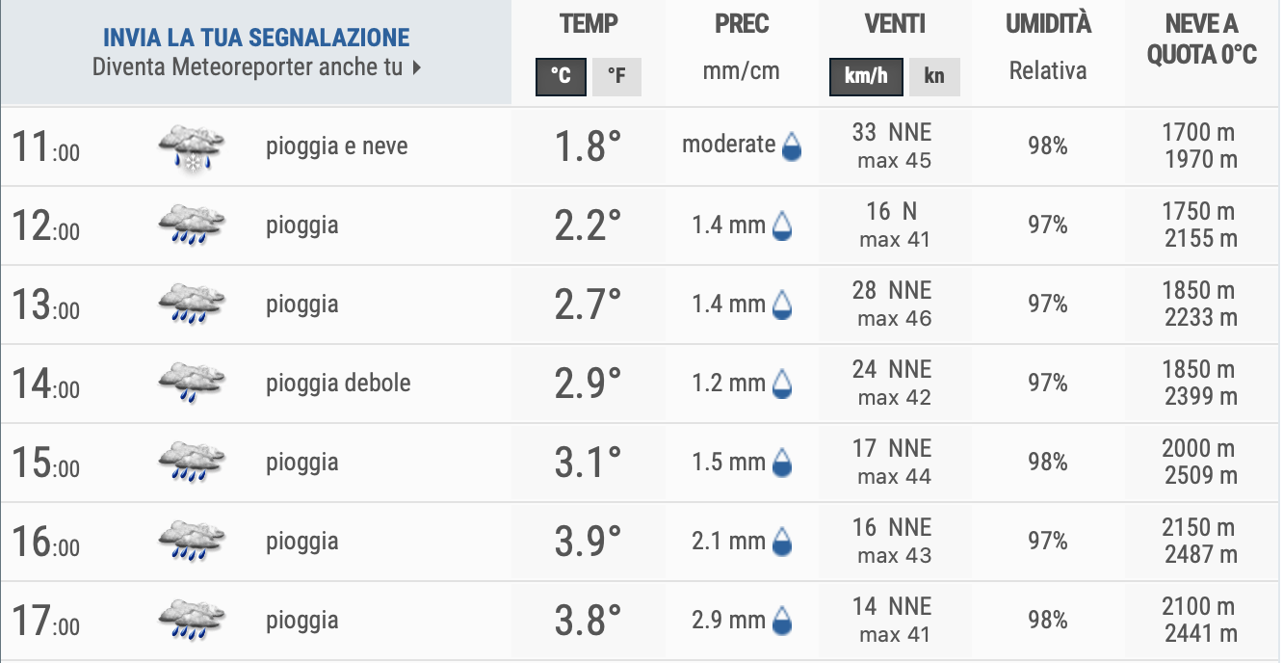The height and width of the screenshot is (663, 1283).
Task: Switch wind speed to knots (kn)
Action: [933, 77]
